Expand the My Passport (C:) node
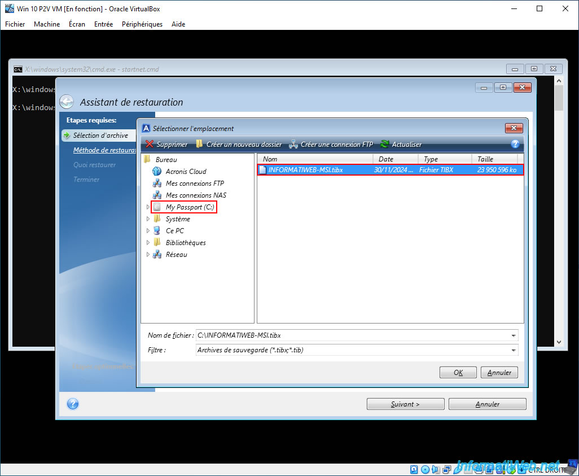Image resolution: width=579 pixels, height=476 pixels. coord(148,207)
